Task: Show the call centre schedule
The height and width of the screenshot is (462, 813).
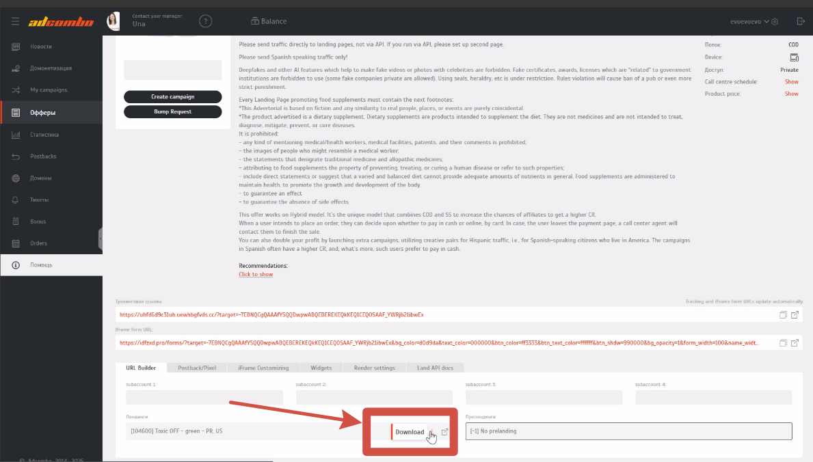Action: tap(791, 82)
